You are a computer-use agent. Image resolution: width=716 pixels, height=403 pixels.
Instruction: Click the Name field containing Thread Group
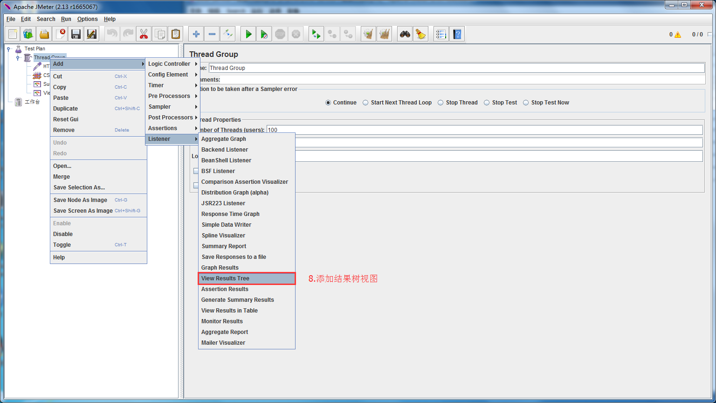click(x=456, y=68)
